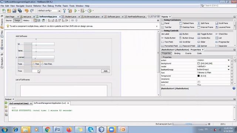Click the Undo arrow icon

click(27, 11)
